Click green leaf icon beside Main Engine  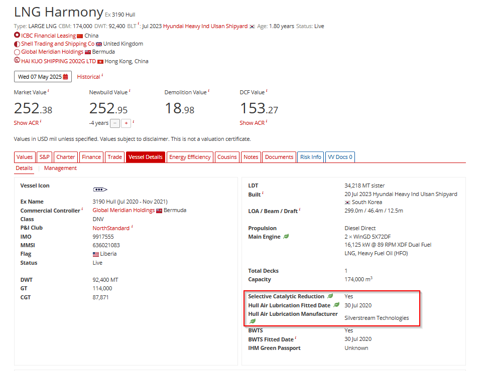[286, 237]
